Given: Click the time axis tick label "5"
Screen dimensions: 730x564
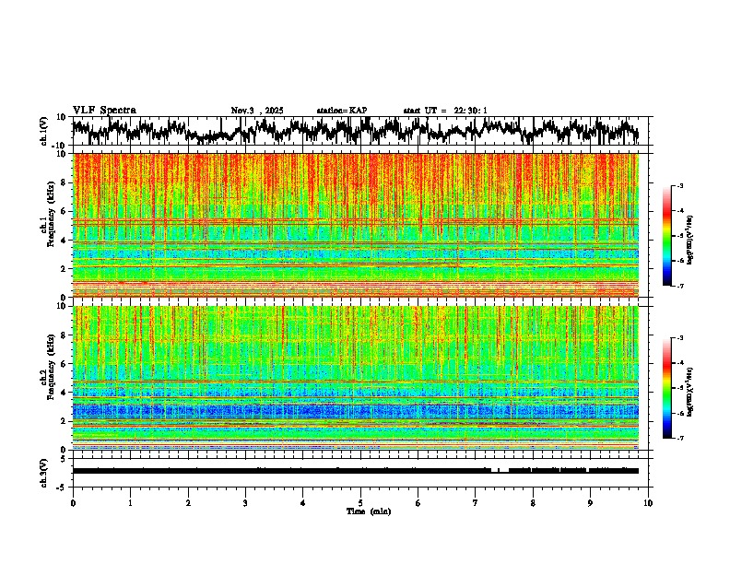Looking at the screenshot, I should 360,503.
